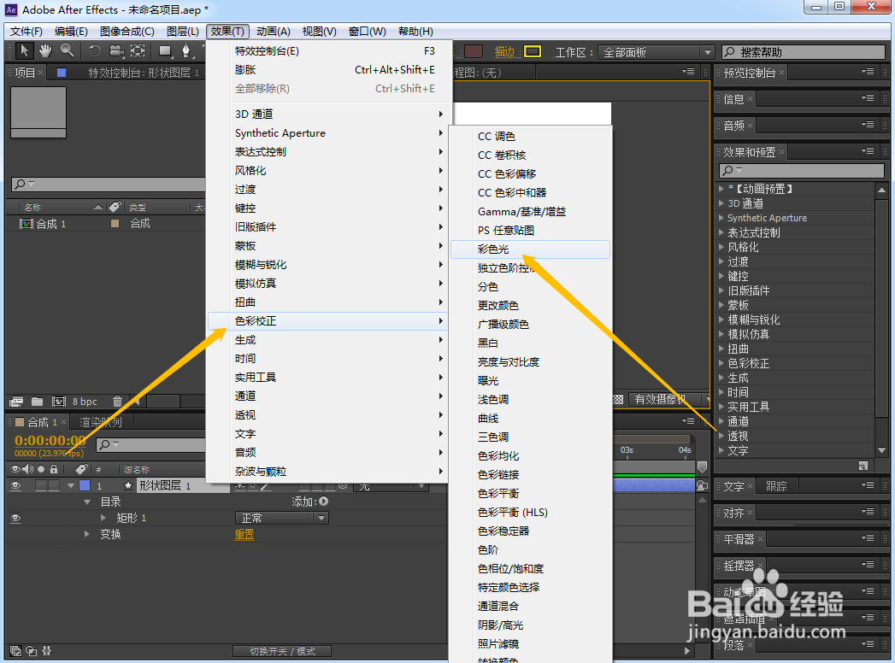This screenshot has height=663, width=895.
Task: Open the 图层(L) menu
Action: coord(183,32)
